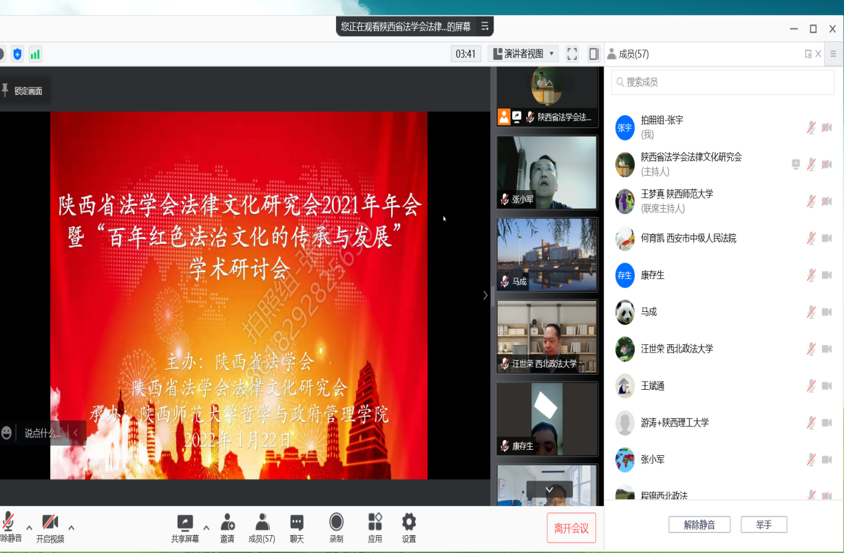This screenshot has height=553, width=844.
Task: Click muted mic icon in 康存生's member row
Action: (x=812, y=275)
